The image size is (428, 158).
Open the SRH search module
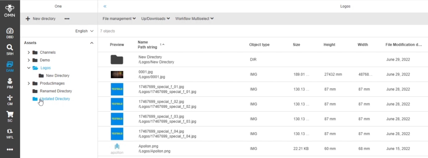click(10, 49)
